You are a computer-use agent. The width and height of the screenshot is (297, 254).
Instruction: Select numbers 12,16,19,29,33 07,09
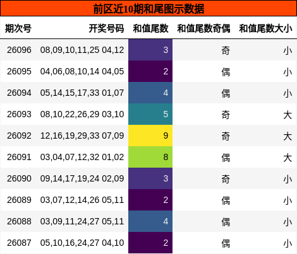[82, 136]
